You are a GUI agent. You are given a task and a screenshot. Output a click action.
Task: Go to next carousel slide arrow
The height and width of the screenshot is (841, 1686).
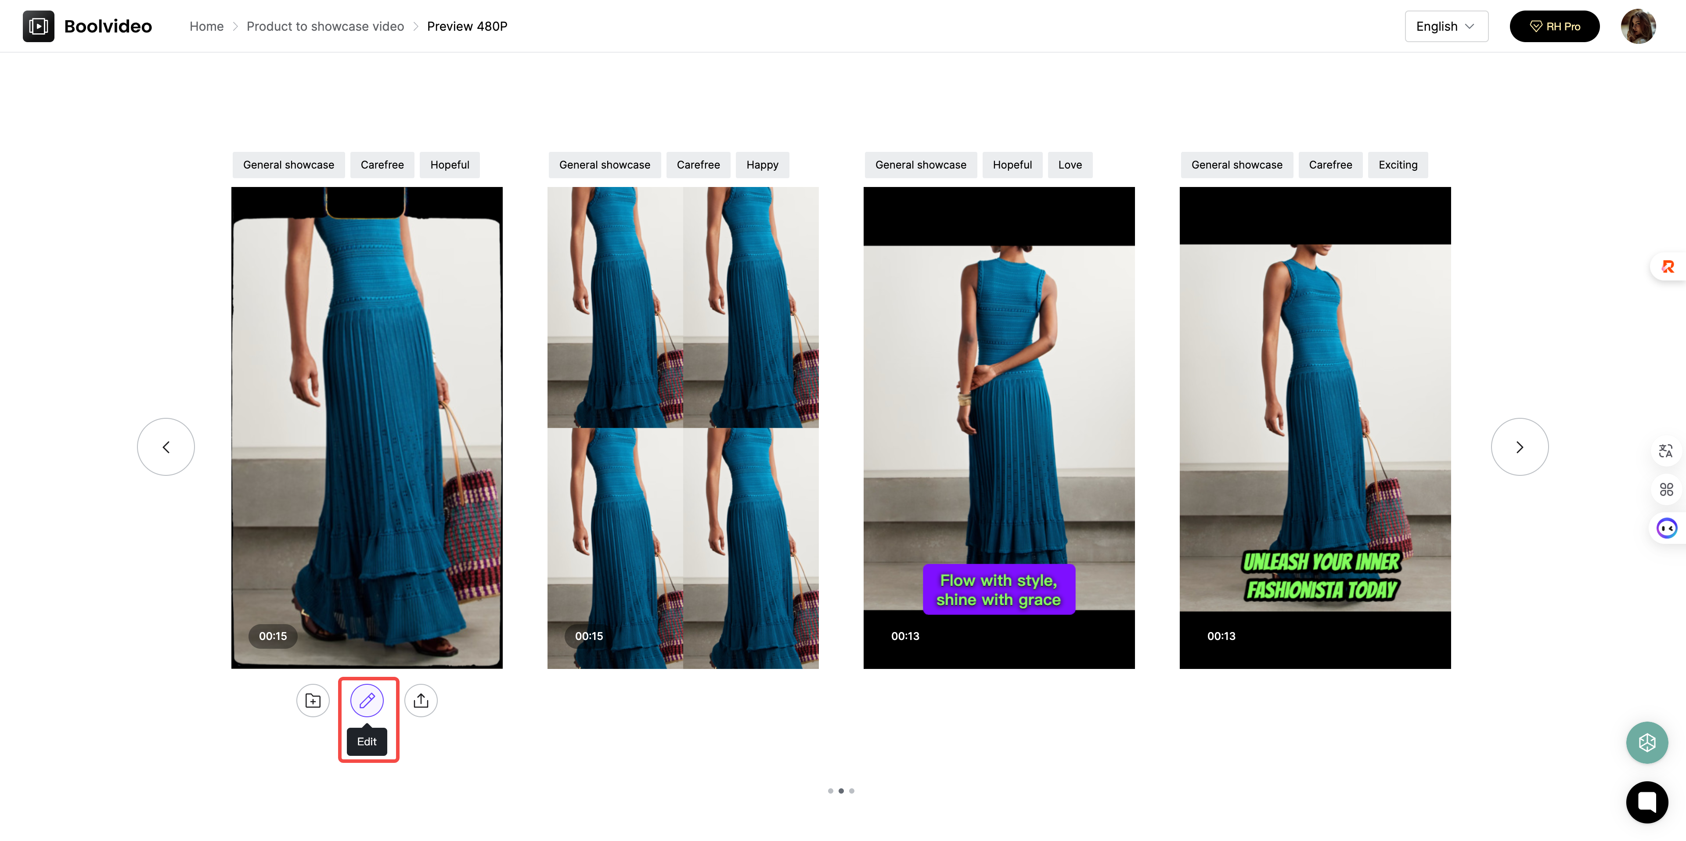[1520, 447]
